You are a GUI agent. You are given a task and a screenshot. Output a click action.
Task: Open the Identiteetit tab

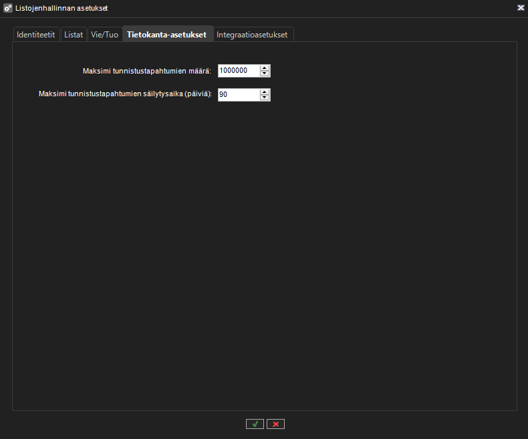click(x=36, y=35)
